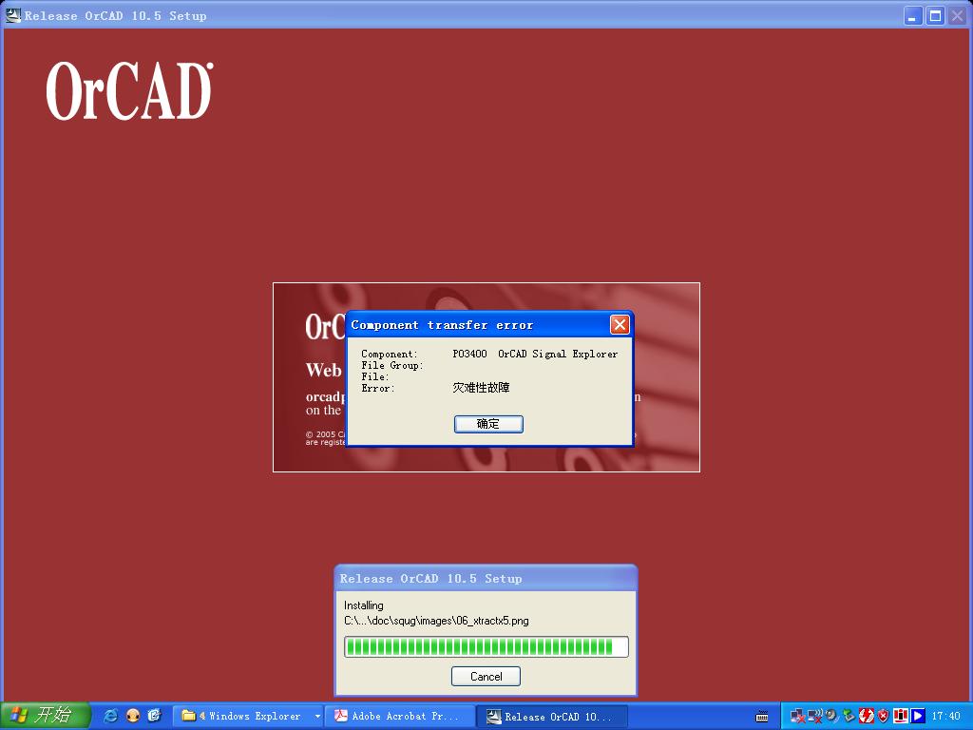Click the orange headset quick launch icon
Screen dimensions: 973x730
click(x=133, y=716)
